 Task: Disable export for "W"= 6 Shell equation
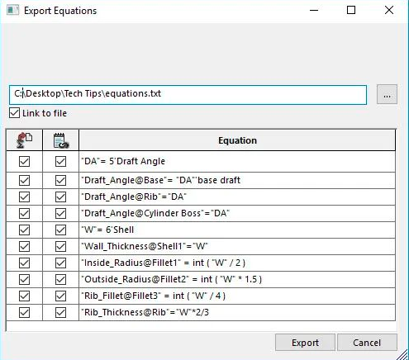(x=24, y=230)
